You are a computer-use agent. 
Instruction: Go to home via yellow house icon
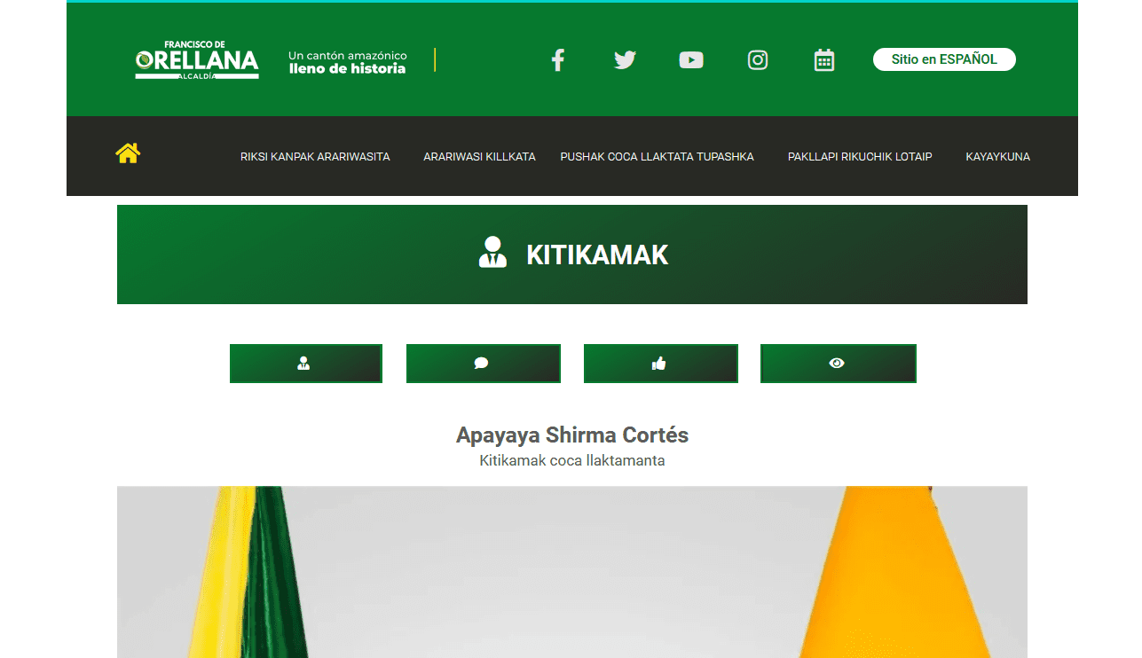point(128,153)
